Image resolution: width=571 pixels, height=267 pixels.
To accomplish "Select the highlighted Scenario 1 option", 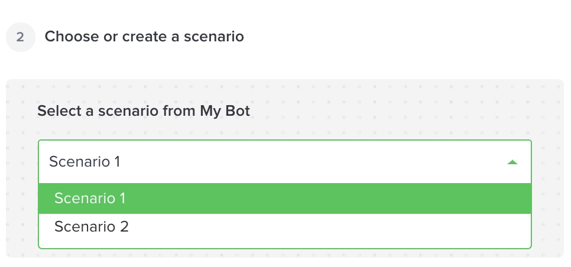I will click(x=284, y=198).
